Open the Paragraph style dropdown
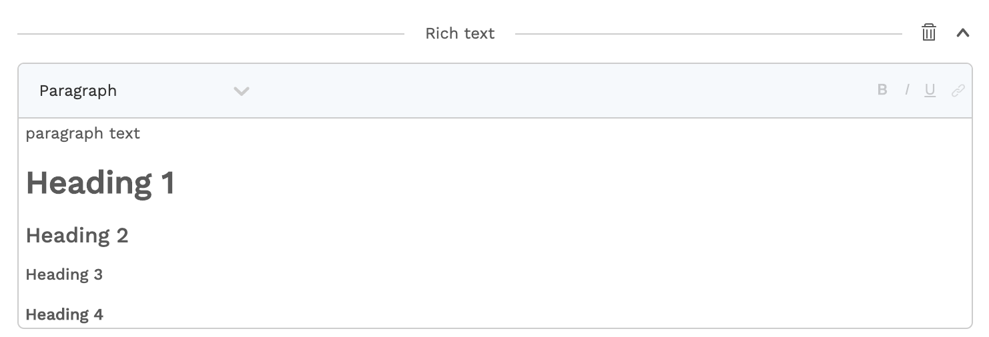The height and width of the screenshot is (337, 989). pos(144,91)
